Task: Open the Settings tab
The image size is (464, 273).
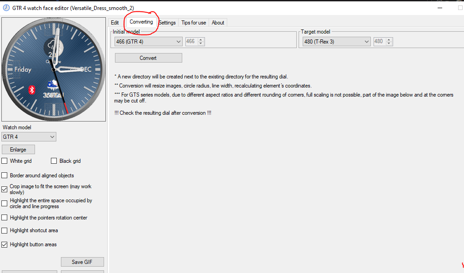Action: tap(167, 22)
